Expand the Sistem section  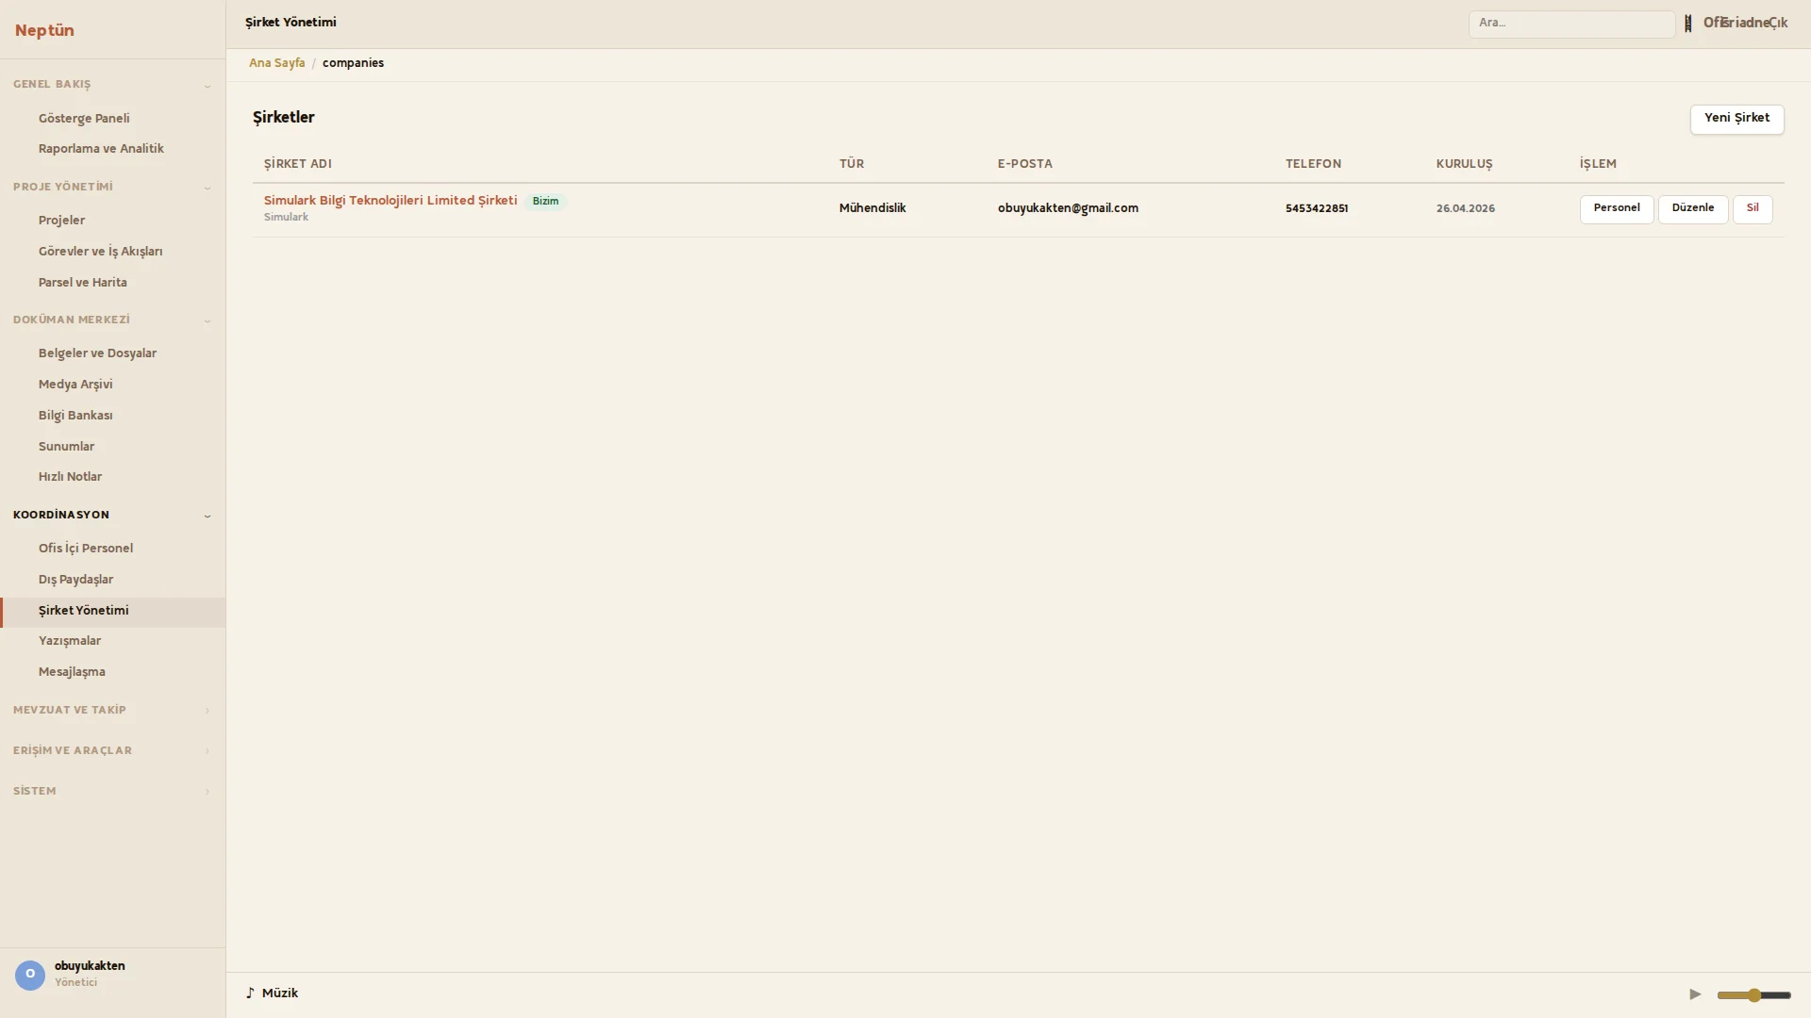click(x=112, y=792)
